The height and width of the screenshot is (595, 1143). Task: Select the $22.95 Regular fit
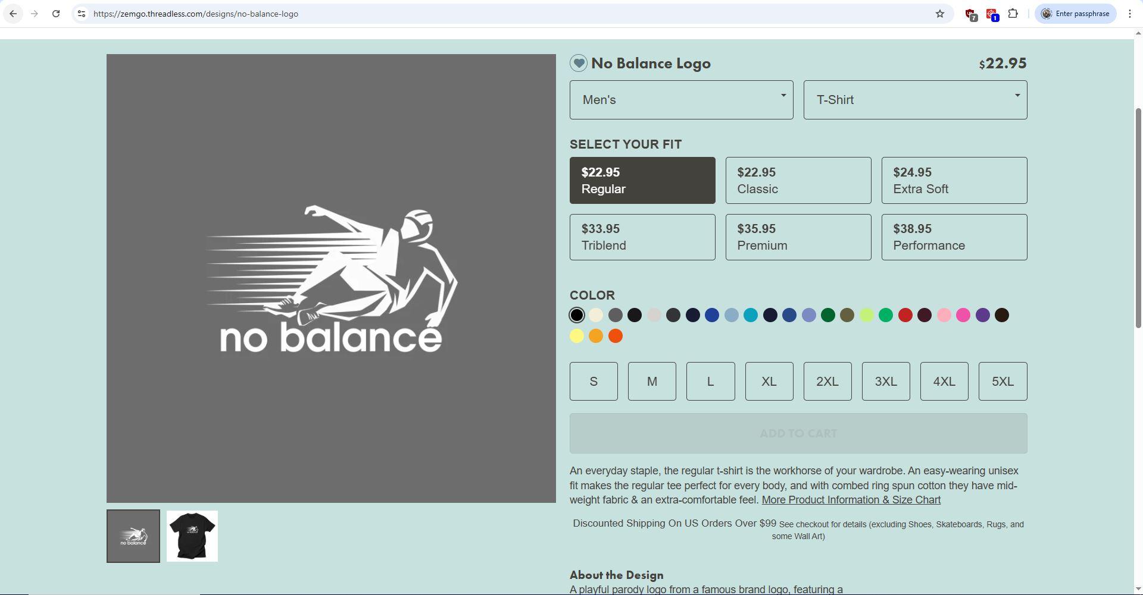[x=642, y=181]
